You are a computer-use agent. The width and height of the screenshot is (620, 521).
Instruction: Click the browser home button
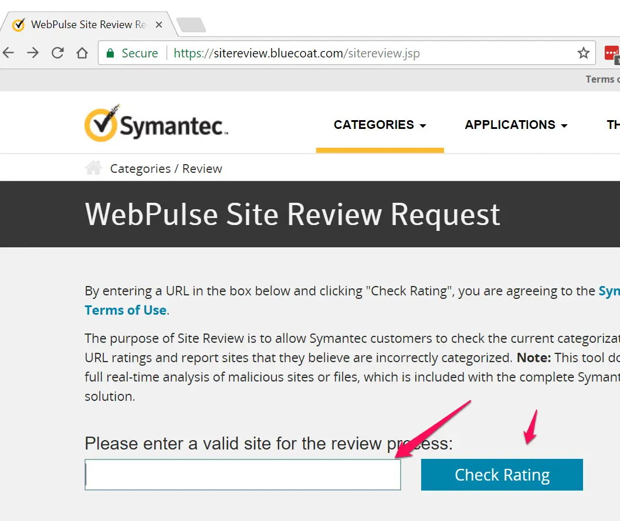[82, 53]
